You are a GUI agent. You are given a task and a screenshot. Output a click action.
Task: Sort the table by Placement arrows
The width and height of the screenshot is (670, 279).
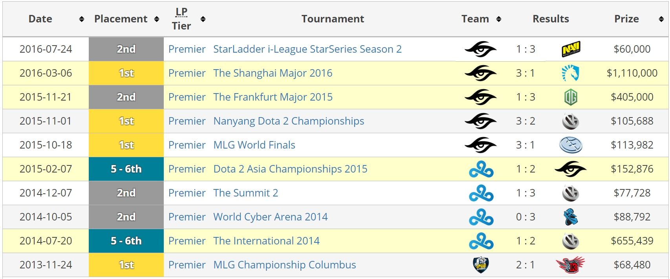157,19
